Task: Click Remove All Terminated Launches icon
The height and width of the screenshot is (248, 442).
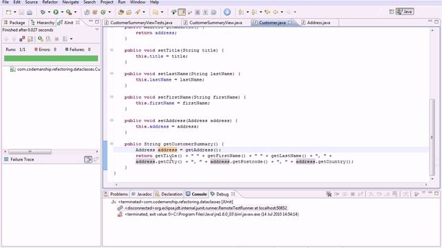Action: pyautogui.click(x=329, y=194)
